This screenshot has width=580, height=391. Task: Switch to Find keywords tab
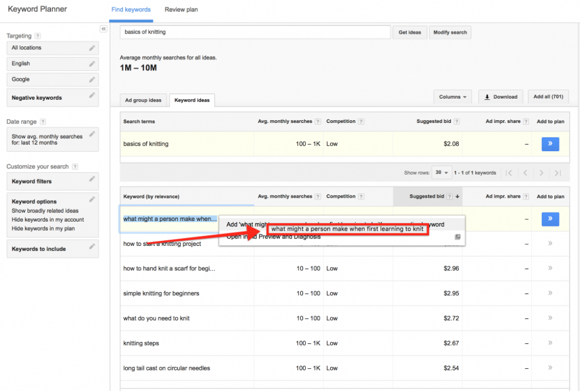131,10
